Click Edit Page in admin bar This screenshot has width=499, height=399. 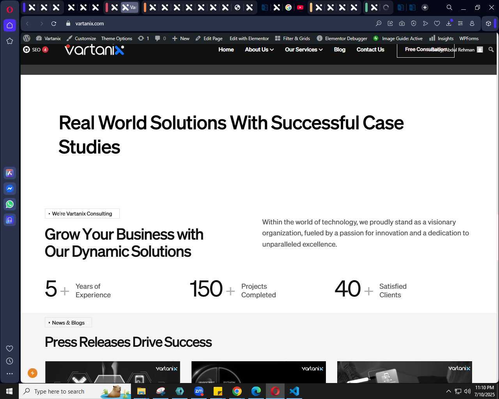pos(209,38)
